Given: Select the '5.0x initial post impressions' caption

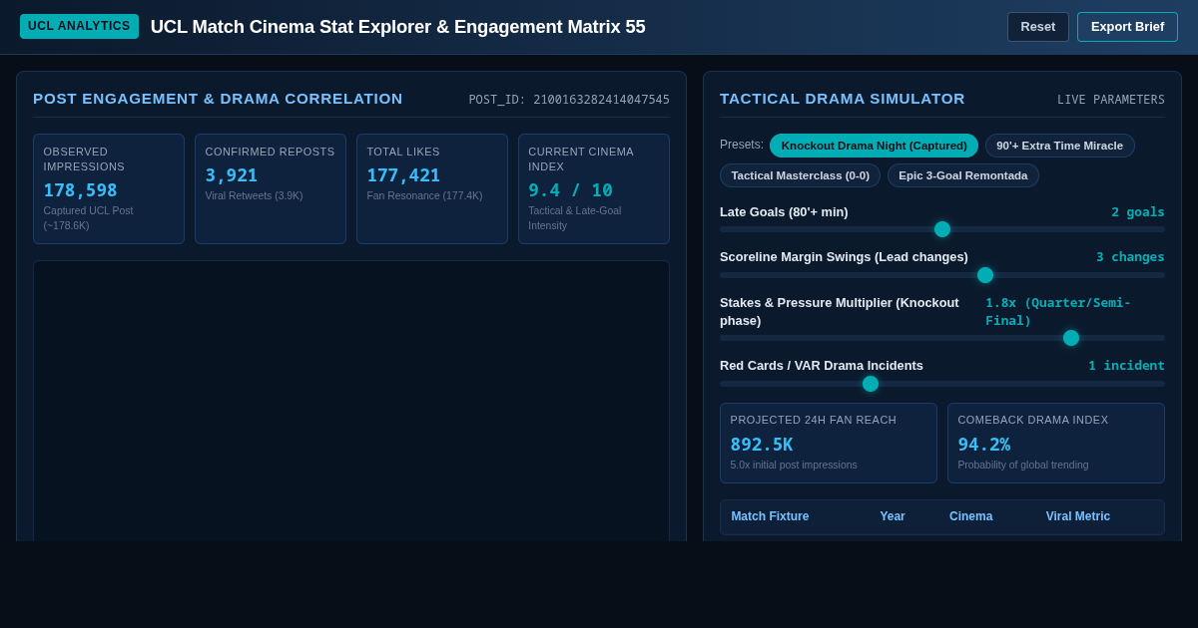Looking at the screenshot, I should tap(794, 466).
